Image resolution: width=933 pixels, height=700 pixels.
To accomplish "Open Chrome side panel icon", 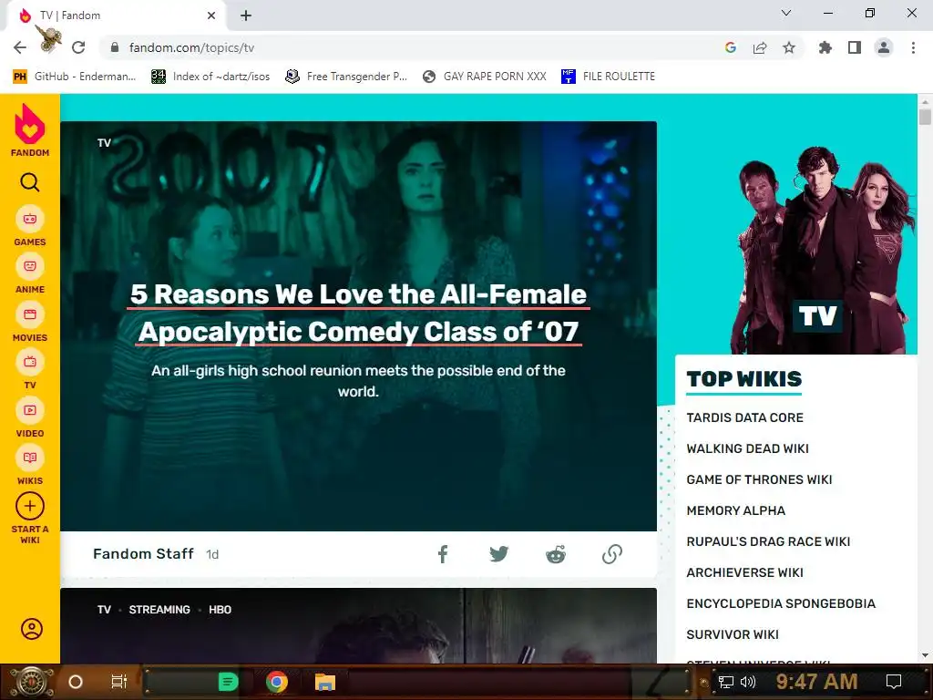I will 855,47.
